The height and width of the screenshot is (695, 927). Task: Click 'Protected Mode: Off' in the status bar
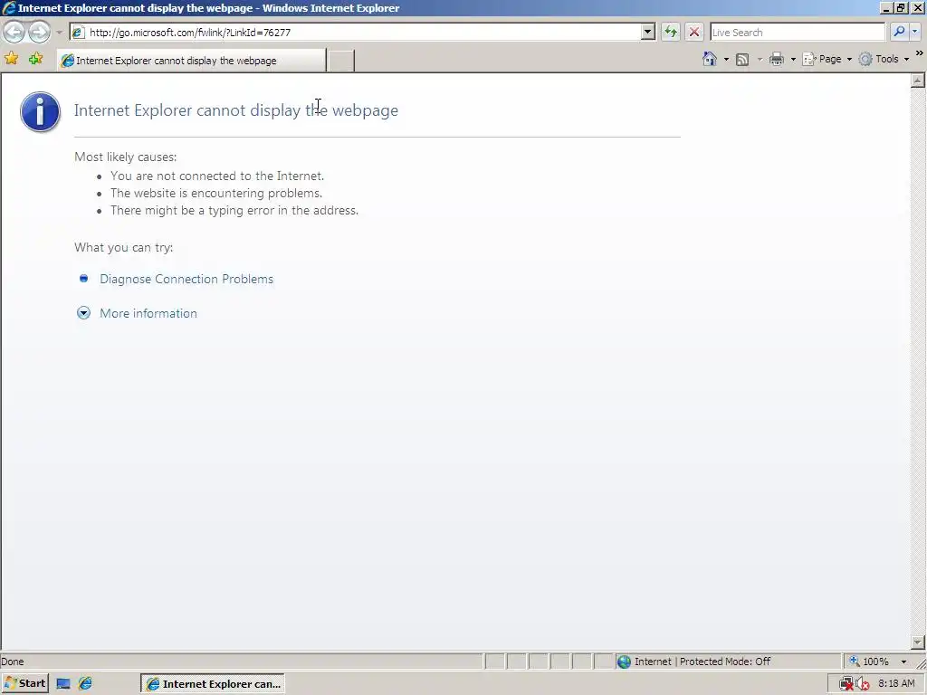725,662
